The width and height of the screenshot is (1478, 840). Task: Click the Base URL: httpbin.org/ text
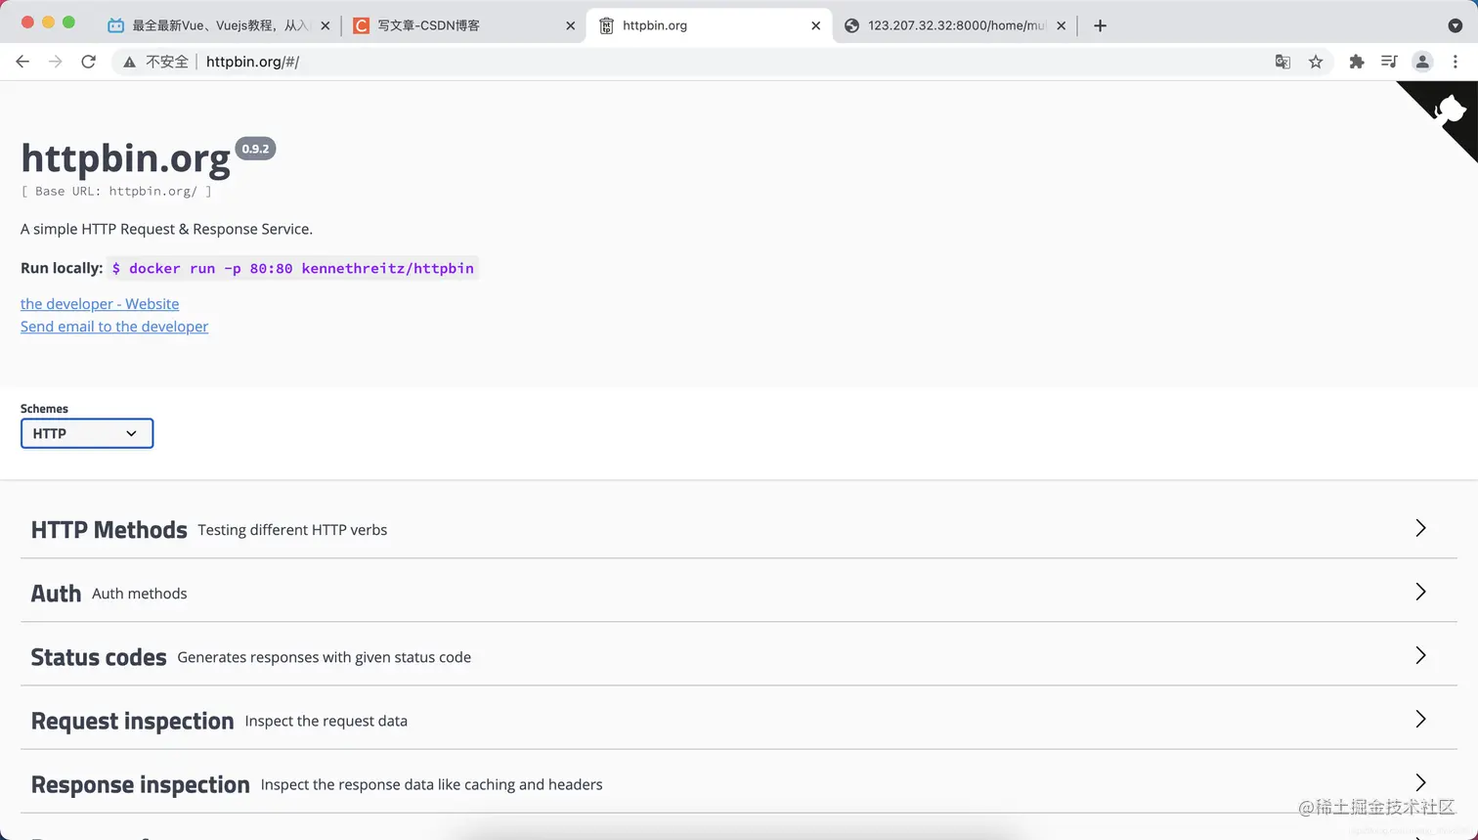coord(116,191)
